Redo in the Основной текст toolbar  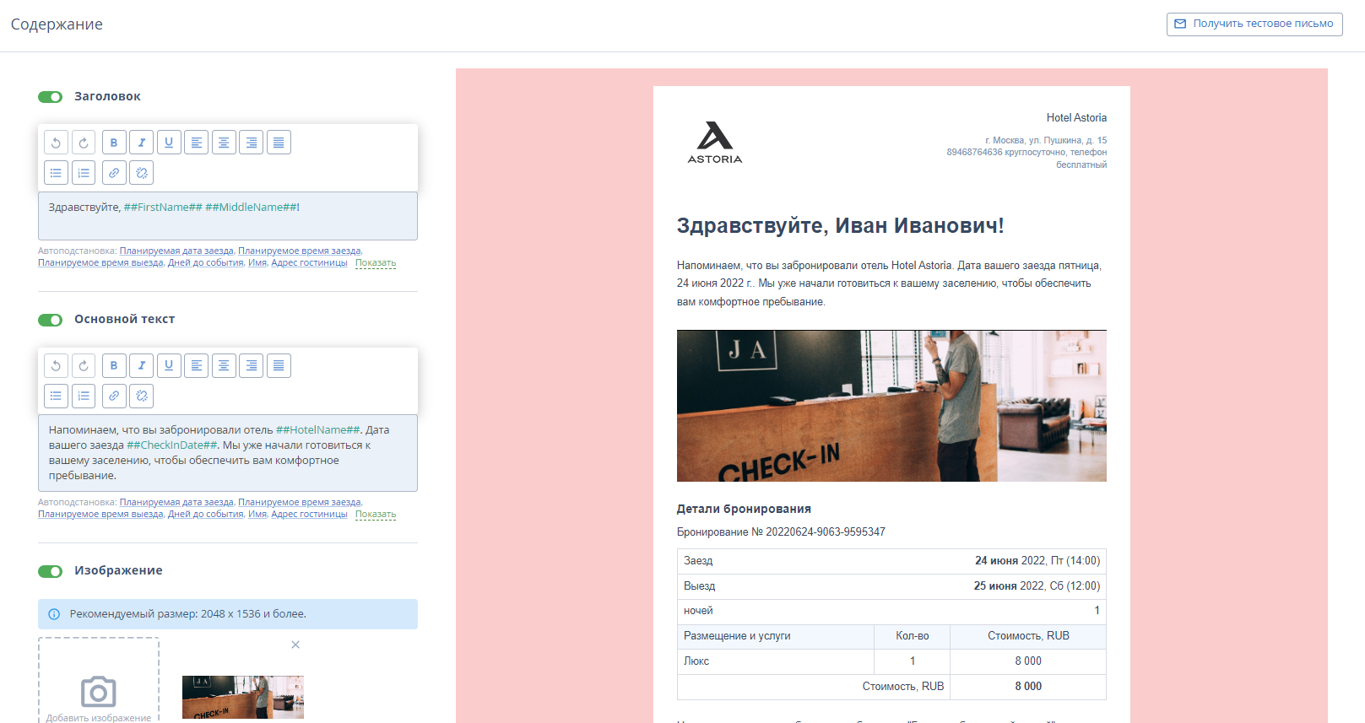click(84, 365)
